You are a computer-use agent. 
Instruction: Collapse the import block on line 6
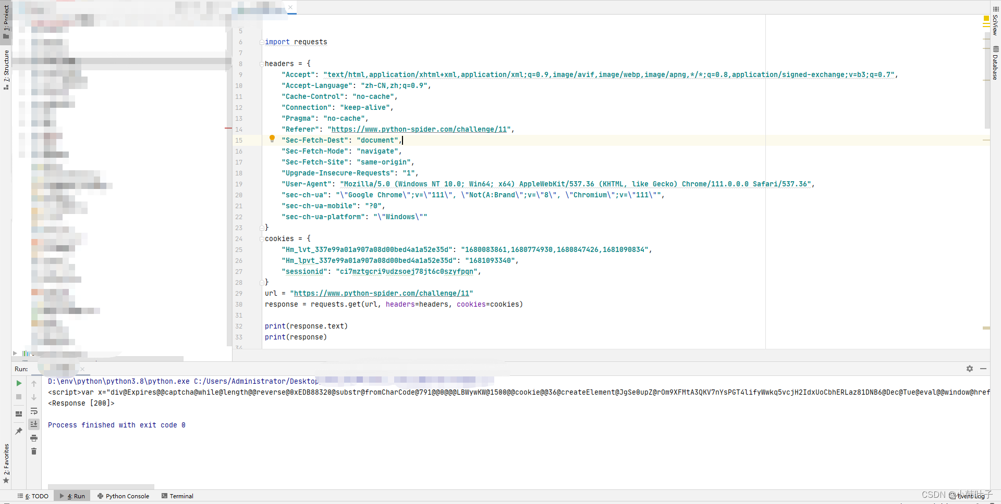point(262,42)
